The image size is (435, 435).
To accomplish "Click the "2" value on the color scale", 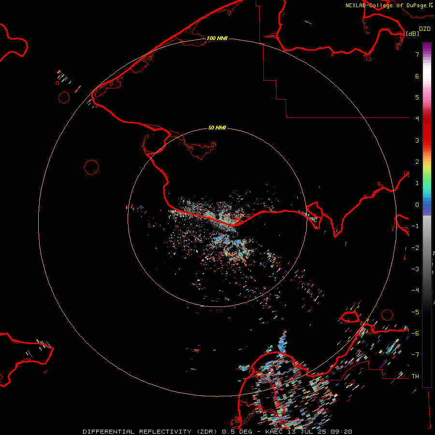I will (x=417, y=162).
